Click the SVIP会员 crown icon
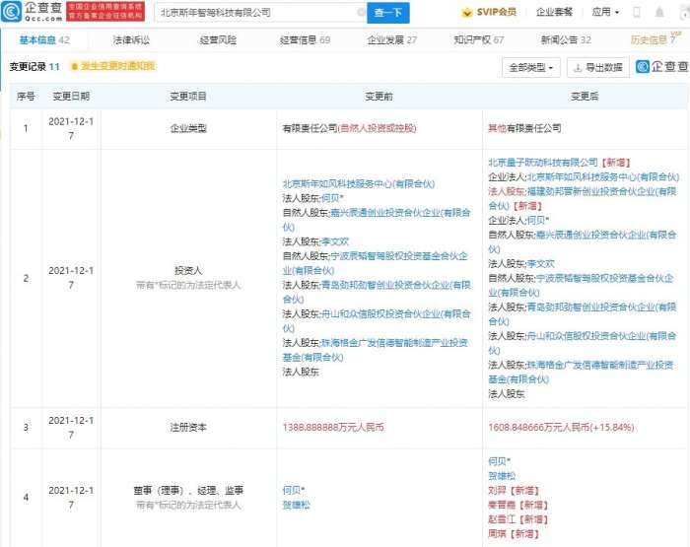This screenshot has height=547, width=690. [467, 13]
